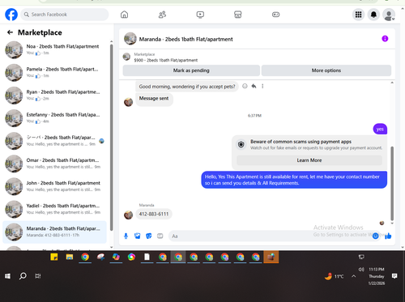Open the emoji picker in message box
Image resolution: width=405 pixels, height=302 pixels.
[x=375, y=236]
